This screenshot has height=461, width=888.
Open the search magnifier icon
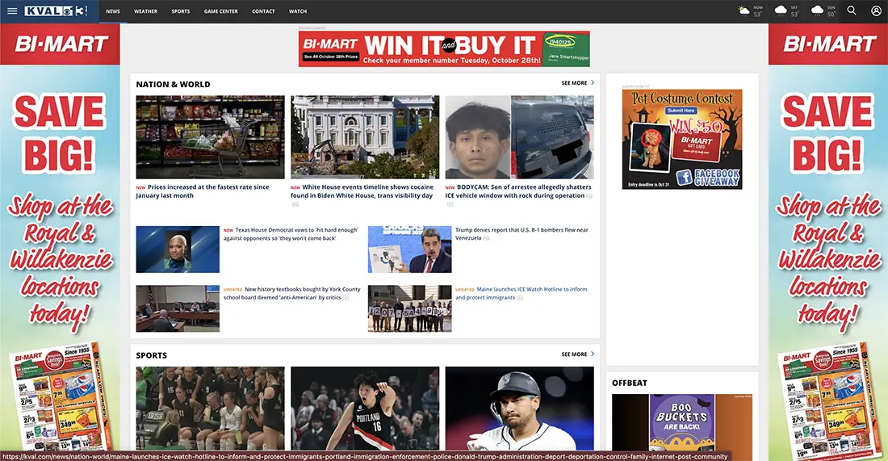851,10
